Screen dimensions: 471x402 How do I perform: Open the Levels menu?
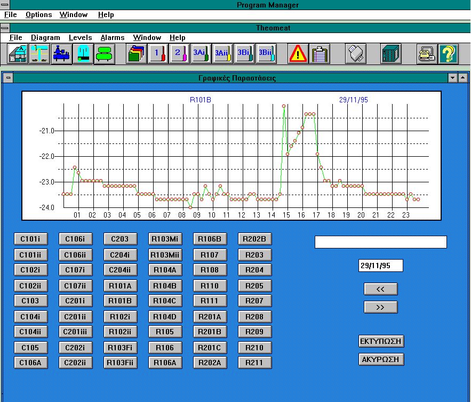click(x=80, y=38)
